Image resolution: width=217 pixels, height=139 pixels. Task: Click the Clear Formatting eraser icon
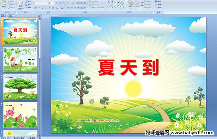pyautogui.click(x=63, y=3)
